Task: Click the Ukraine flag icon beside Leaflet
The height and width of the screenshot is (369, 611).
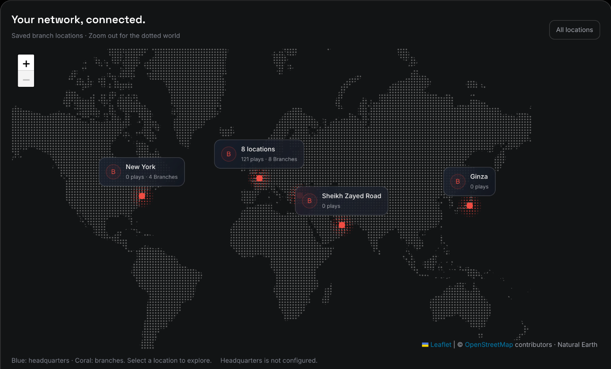Action: point(425,345)
